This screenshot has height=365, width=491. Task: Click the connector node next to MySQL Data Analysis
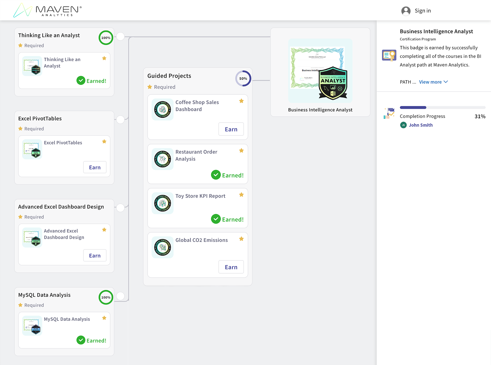[120, 296]
